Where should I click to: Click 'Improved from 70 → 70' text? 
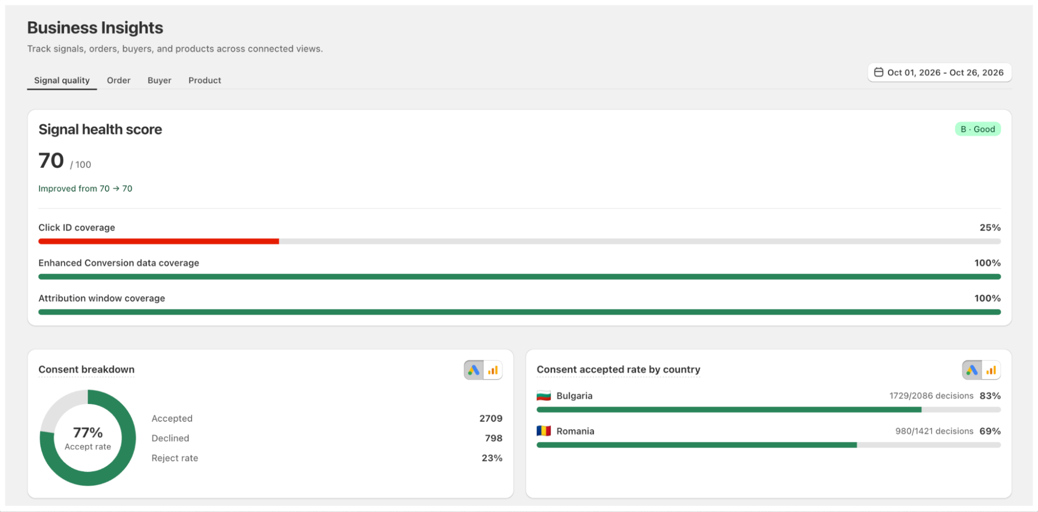85,188
